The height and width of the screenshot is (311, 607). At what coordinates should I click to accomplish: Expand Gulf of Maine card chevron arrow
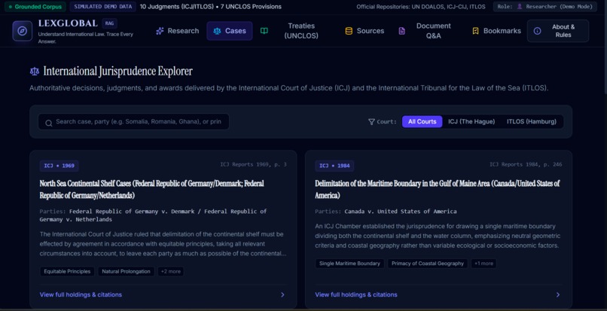click(558, 294)
